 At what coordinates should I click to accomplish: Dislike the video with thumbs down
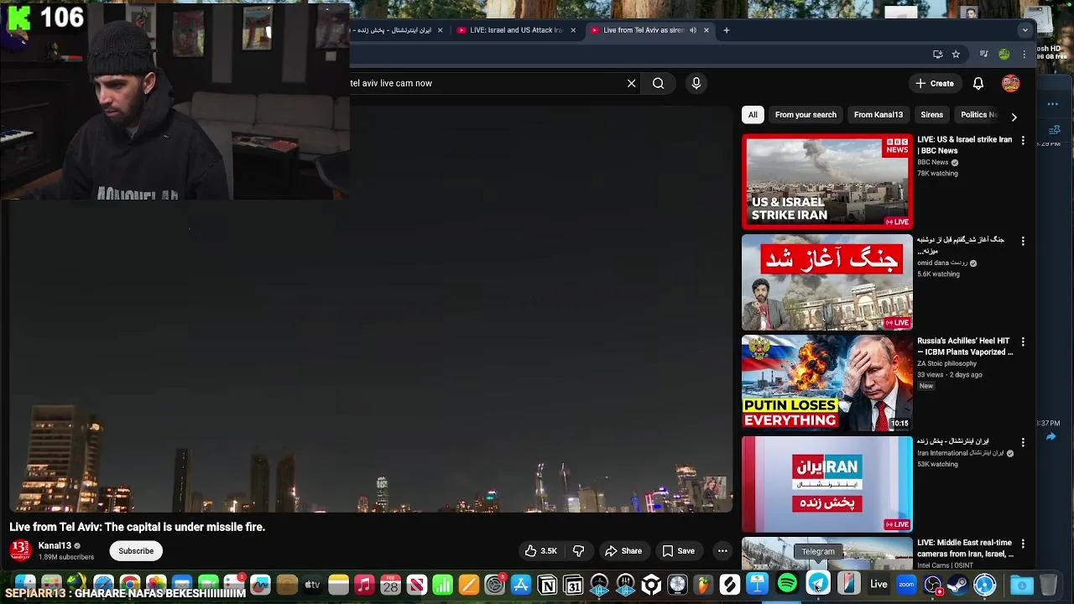pyautogui.click(x=578, y=551)
